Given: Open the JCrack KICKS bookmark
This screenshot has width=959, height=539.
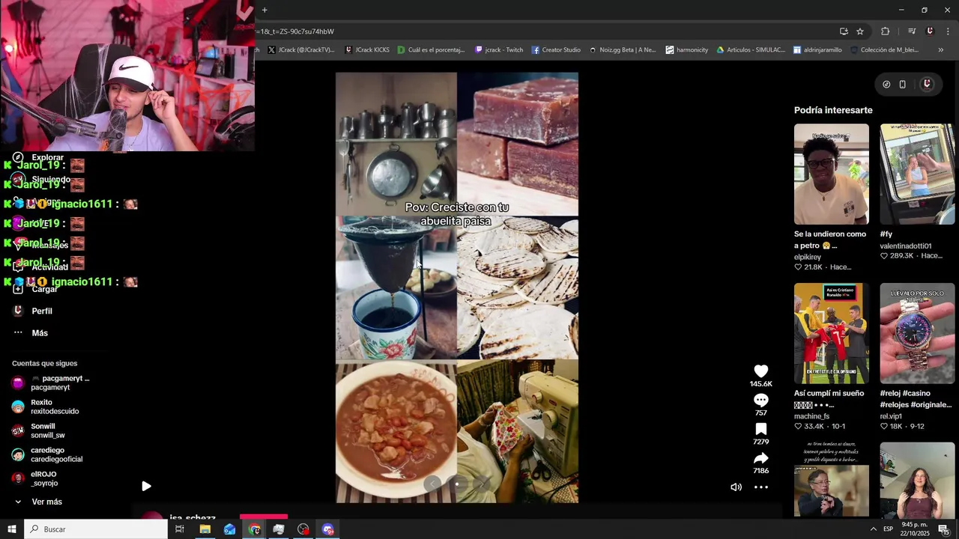Looking at the screenshot, I should point(367,50).
